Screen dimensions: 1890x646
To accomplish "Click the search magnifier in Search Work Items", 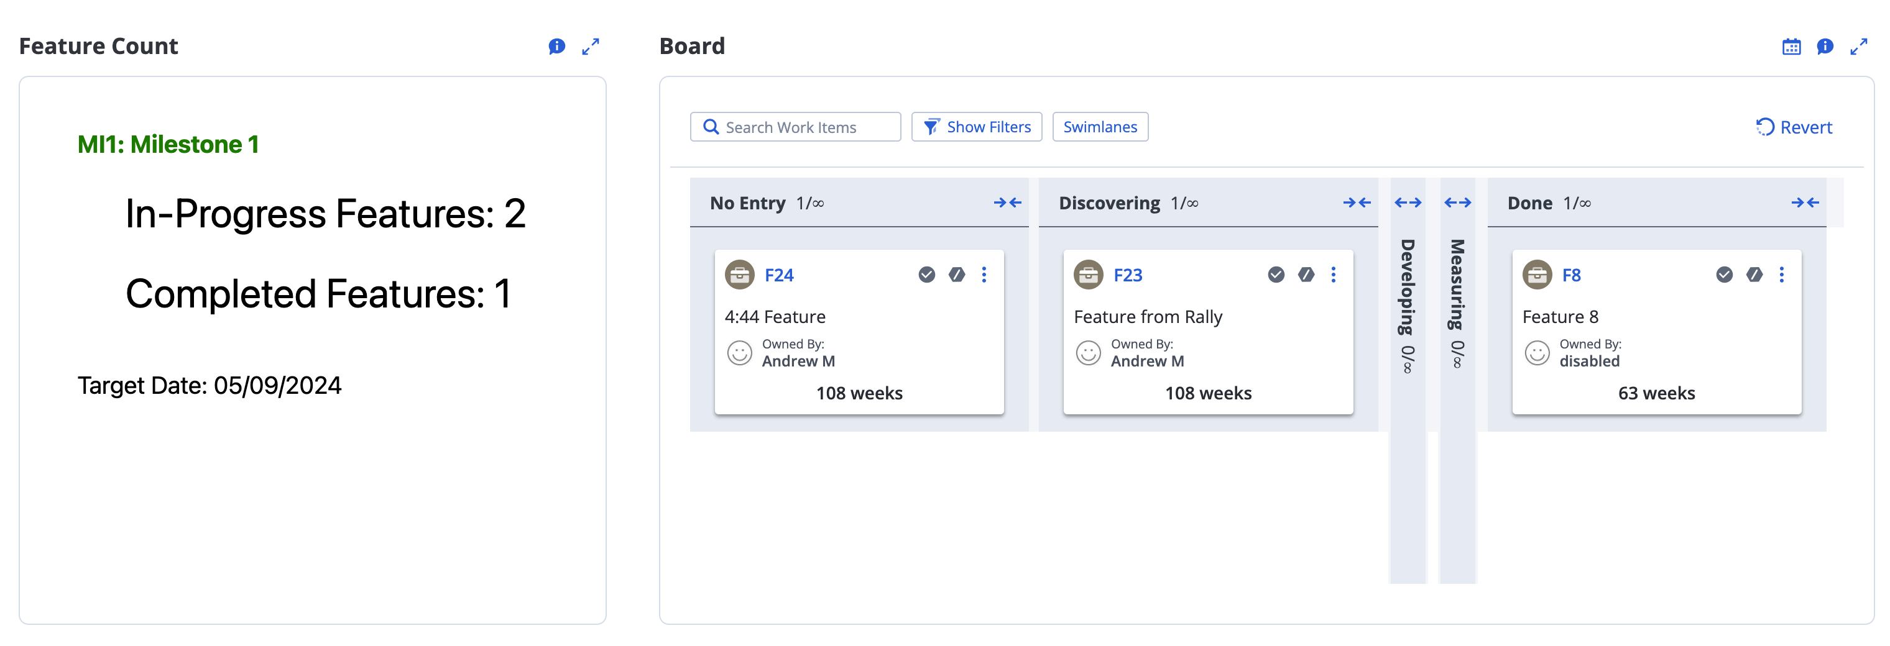I will (710, 126).
